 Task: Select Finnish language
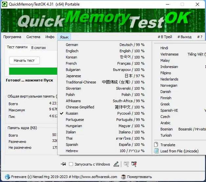coord(180,98)
